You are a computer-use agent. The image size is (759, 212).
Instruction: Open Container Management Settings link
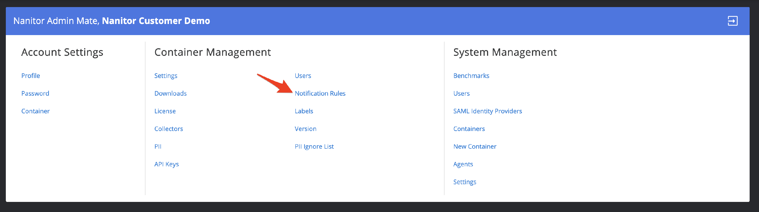pos(166,75)
